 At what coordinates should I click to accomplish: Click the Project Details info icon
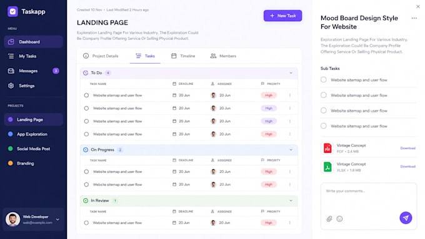[86, 56]
